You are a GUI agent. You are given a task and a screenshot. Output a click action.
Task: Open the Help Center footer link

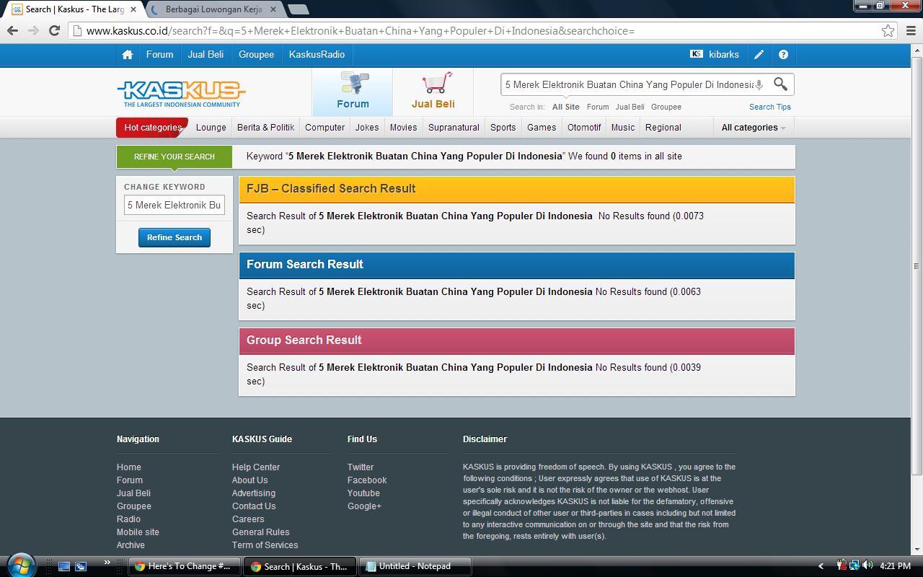pyautogui.click(x=256, y=467)
